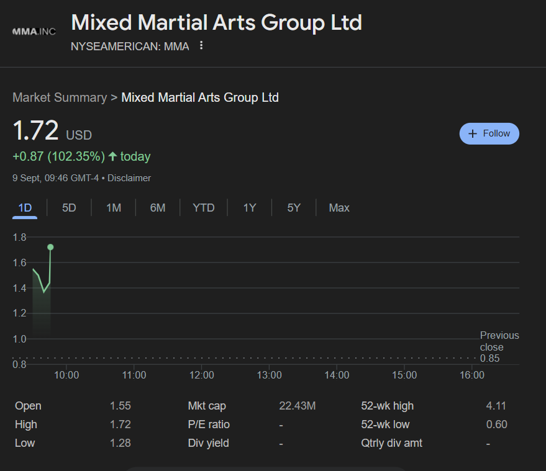Show the YTD chart range

pyautogui.click(x=204, y=208)
